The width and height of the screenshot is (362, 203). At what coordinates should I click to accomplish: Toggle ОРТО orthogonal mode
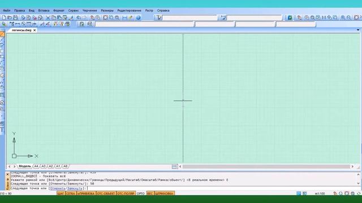coord(141,193)
